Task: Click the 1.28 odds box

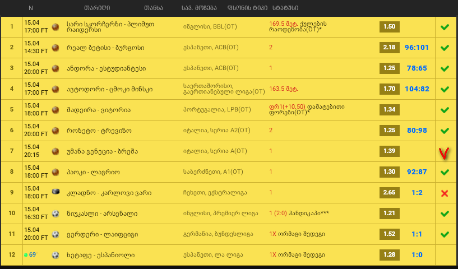Action: tap(390, 254)
